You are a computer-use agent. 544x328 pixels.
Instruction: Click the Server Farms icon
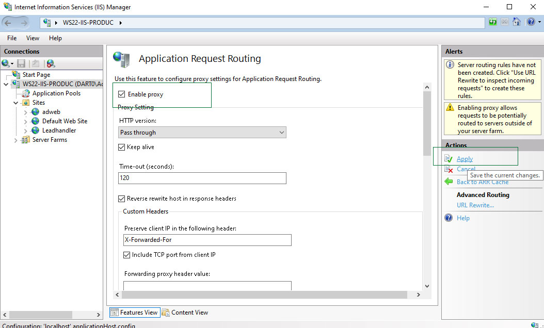25,140
